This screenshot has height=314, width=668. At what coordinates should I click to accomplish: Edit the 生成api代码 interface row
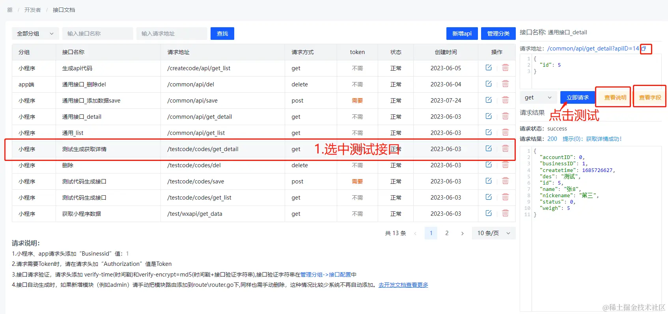pyautogui.click(x=489, y=67)
